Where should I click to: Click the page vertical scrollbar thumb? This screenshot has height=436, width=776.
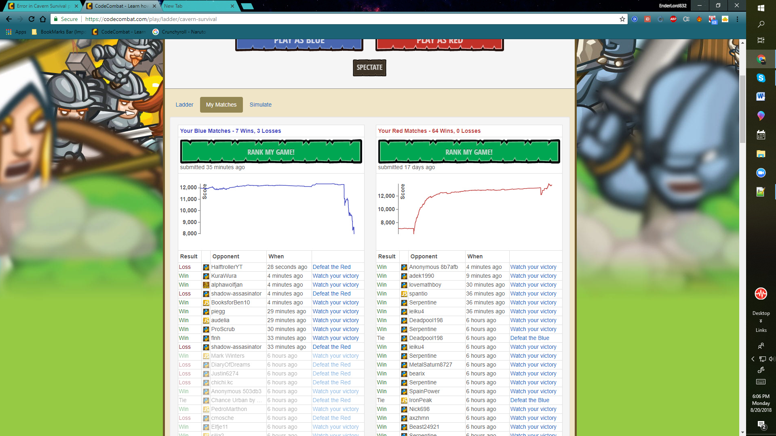pos(742,109)
